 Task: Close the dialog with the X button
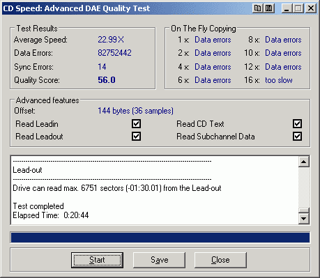310,8
